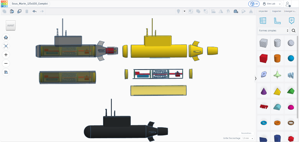Screen dimensions: 299x142
Task: Edit the Sous_Marin_125x100_Complet design name
Action: 30,4
